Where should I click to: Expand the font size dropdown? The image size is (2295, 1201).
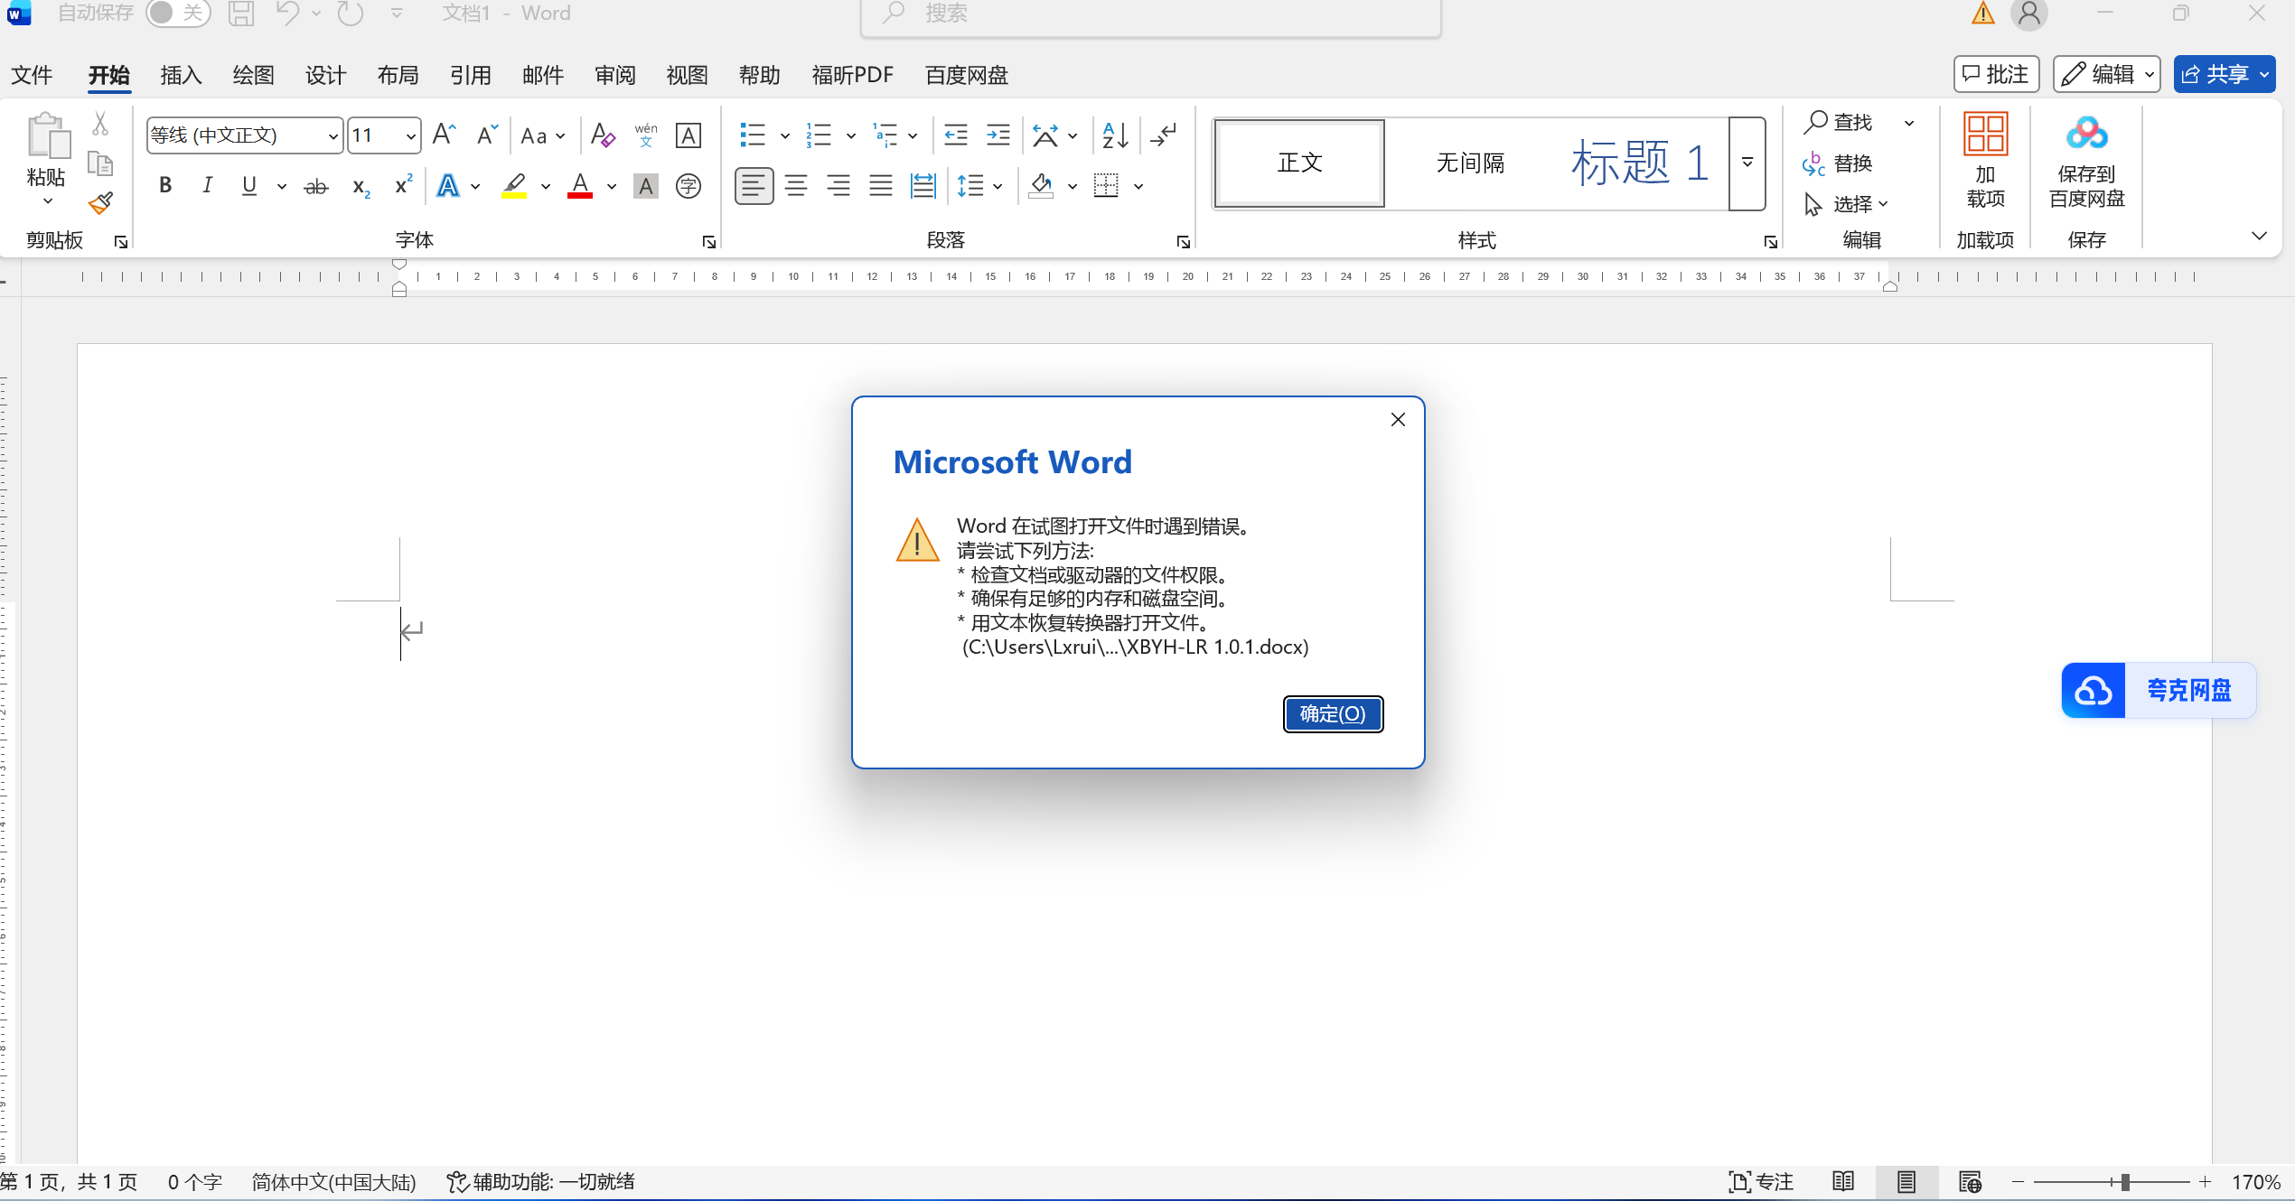(x=410, y=136)
